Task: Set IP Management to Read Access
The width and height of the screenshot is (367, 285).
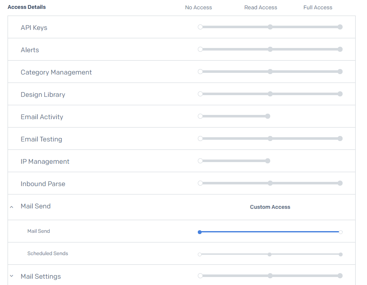Action: point(268,161)
